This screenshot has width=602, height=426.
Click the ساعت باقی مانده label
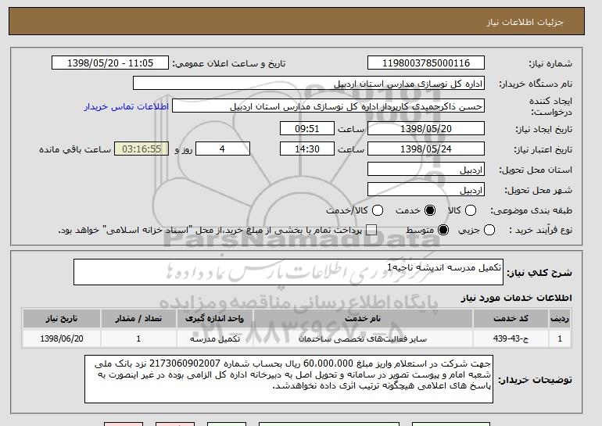point(75,149)
